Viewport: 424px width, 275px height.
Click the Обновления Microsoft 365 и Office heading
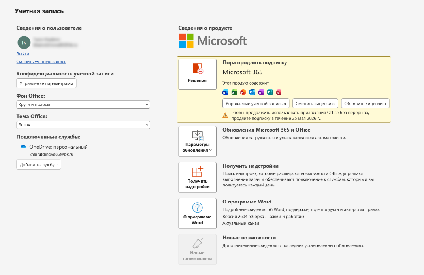[x=266, y=130]
